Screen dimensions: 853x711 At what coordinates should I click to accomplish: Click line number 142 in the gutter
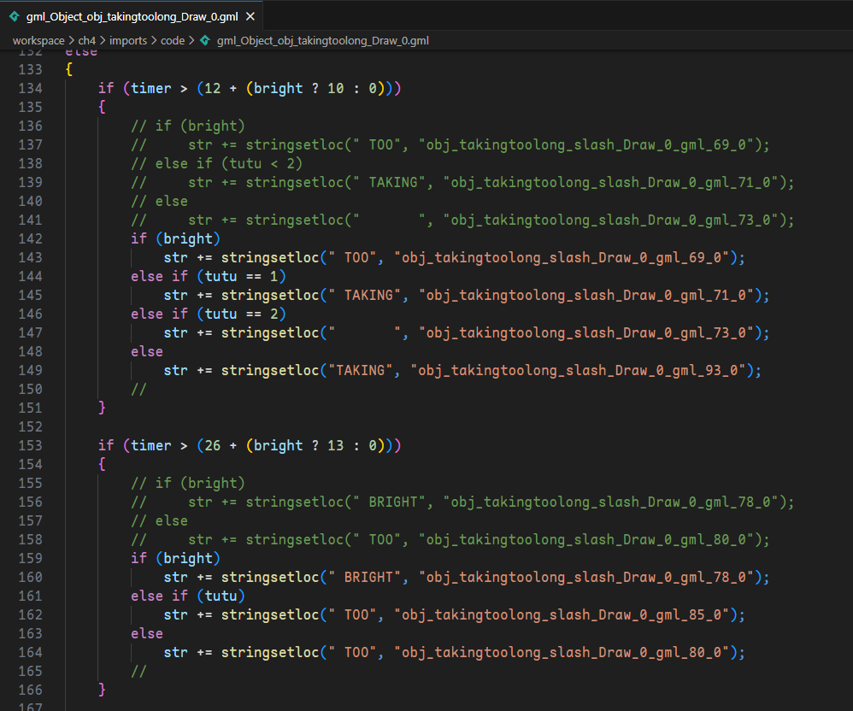(31, 238)
